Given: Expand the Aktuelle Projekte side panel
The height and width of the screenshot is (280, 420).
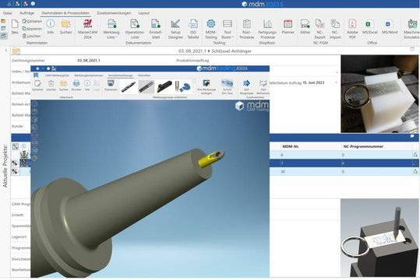Looking at the screenshot, I should (x=5, y=51).
